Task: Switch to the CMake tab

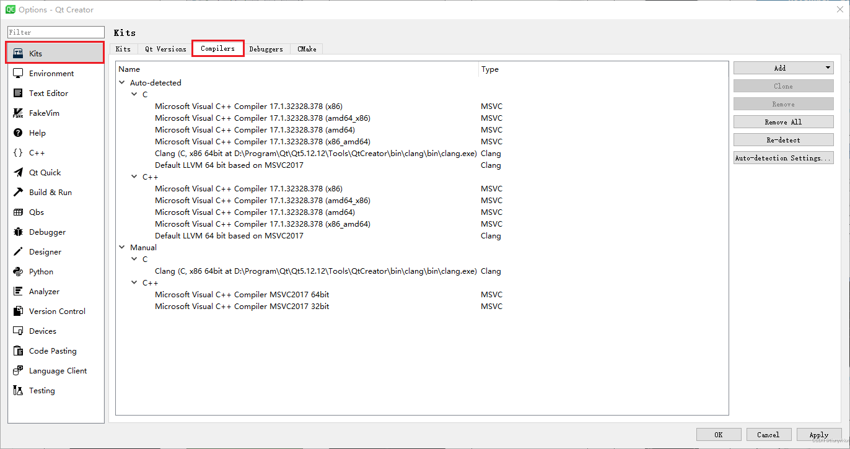Action: point(307,49)
